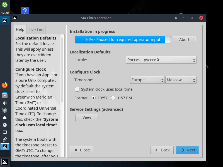The image size is (223, 167).
Task: Open the Locale dropdown
Action: pos(161,60)
